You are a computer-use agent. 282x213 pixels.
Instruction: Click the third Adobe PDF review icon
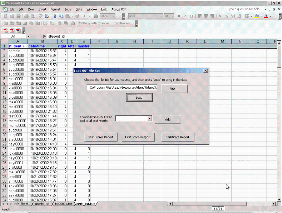[18, 31]
